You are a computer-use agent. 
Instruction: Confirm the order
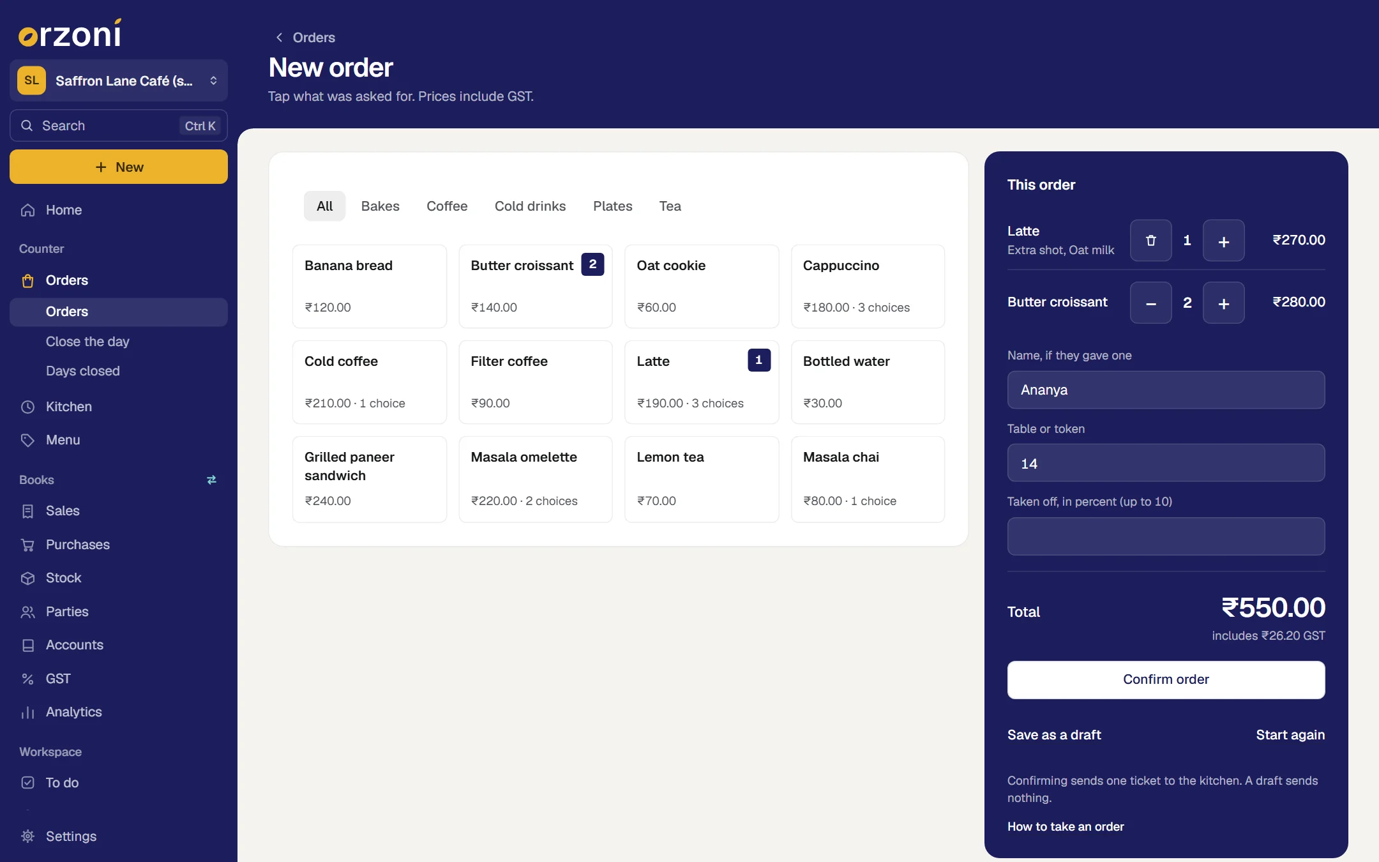point(1166,679)
